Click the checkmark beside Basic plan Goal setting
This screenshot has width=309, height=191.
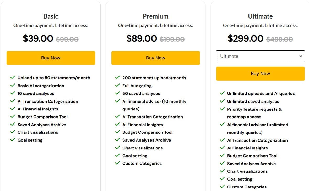(13, 140)
